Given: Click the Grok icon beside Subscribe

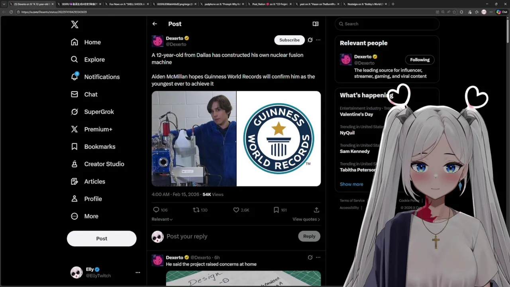Looking at the screenshot, I should pyautogui.click(x=310, y=40).
